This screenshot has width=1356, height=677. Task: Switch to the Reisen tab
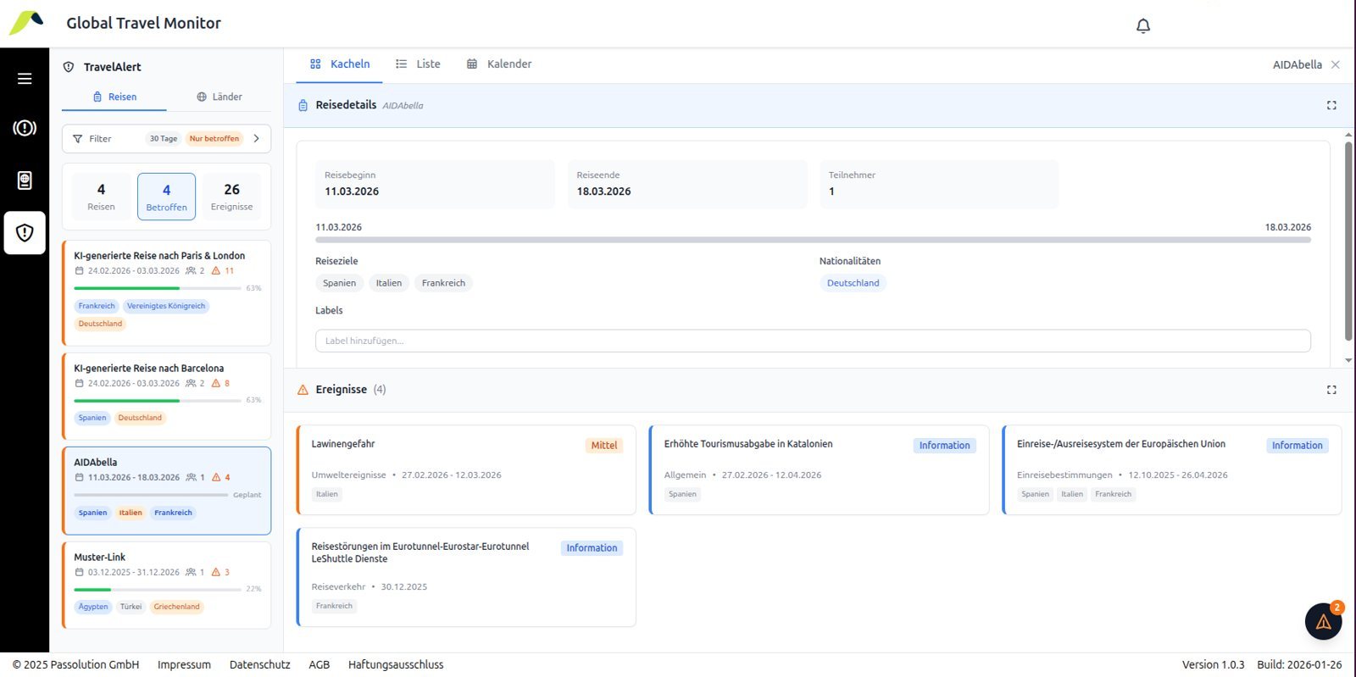pyautogui.click(x=114, y=97)
